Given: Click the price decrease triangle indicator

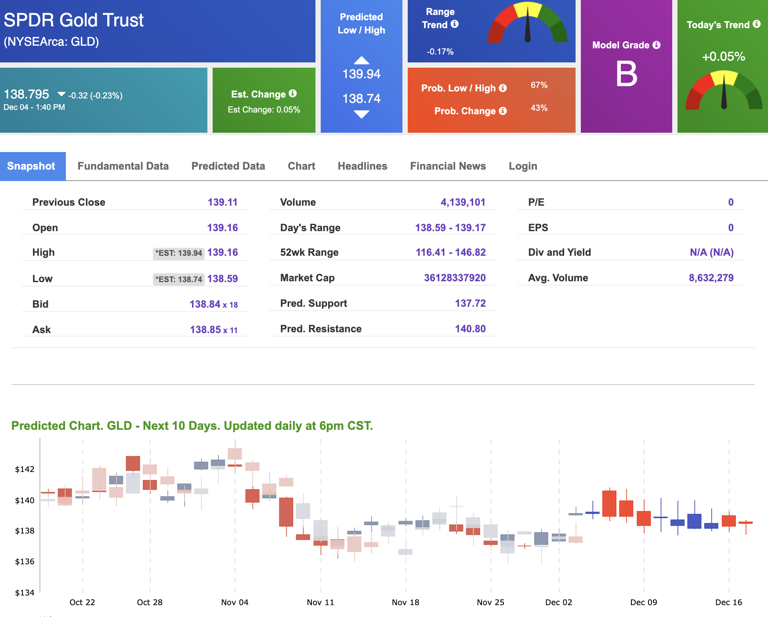Looking at the screenshot, I should 62,94.
